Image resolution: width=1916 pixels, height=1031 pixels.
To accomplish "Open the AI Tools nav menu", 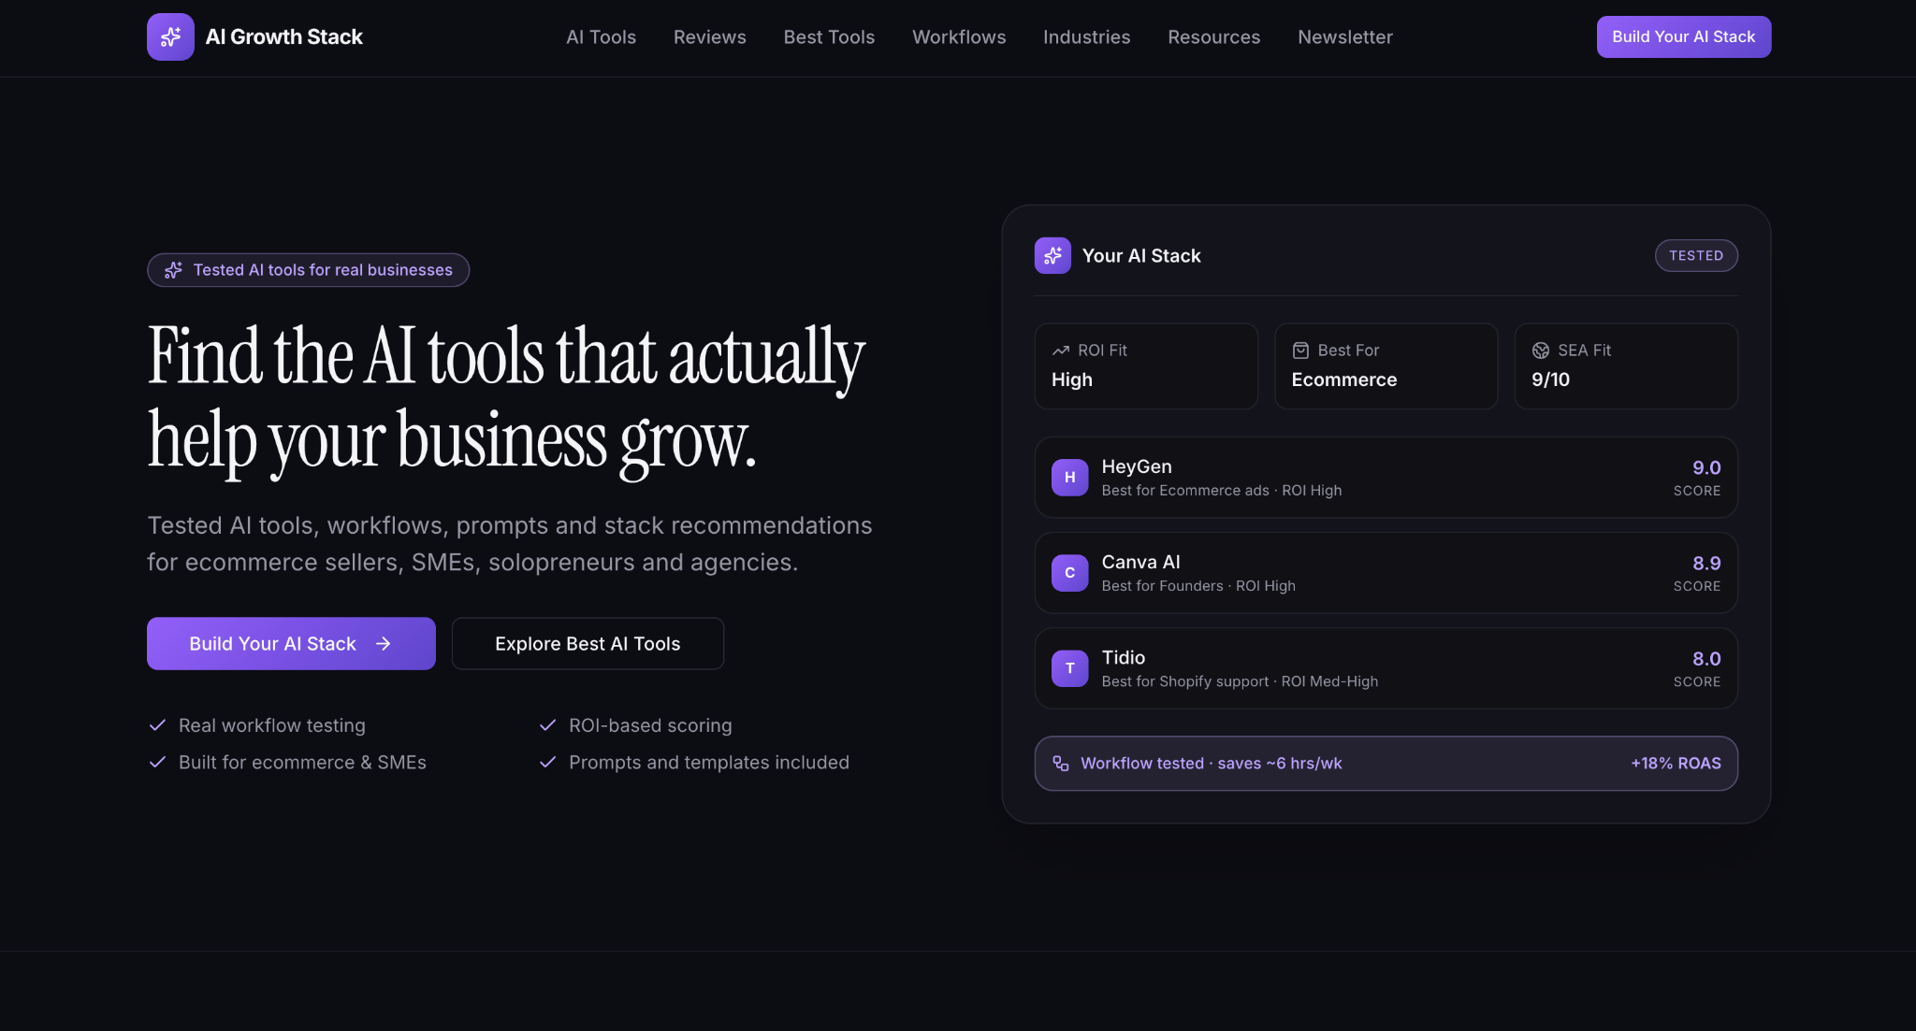I will 601,36.
